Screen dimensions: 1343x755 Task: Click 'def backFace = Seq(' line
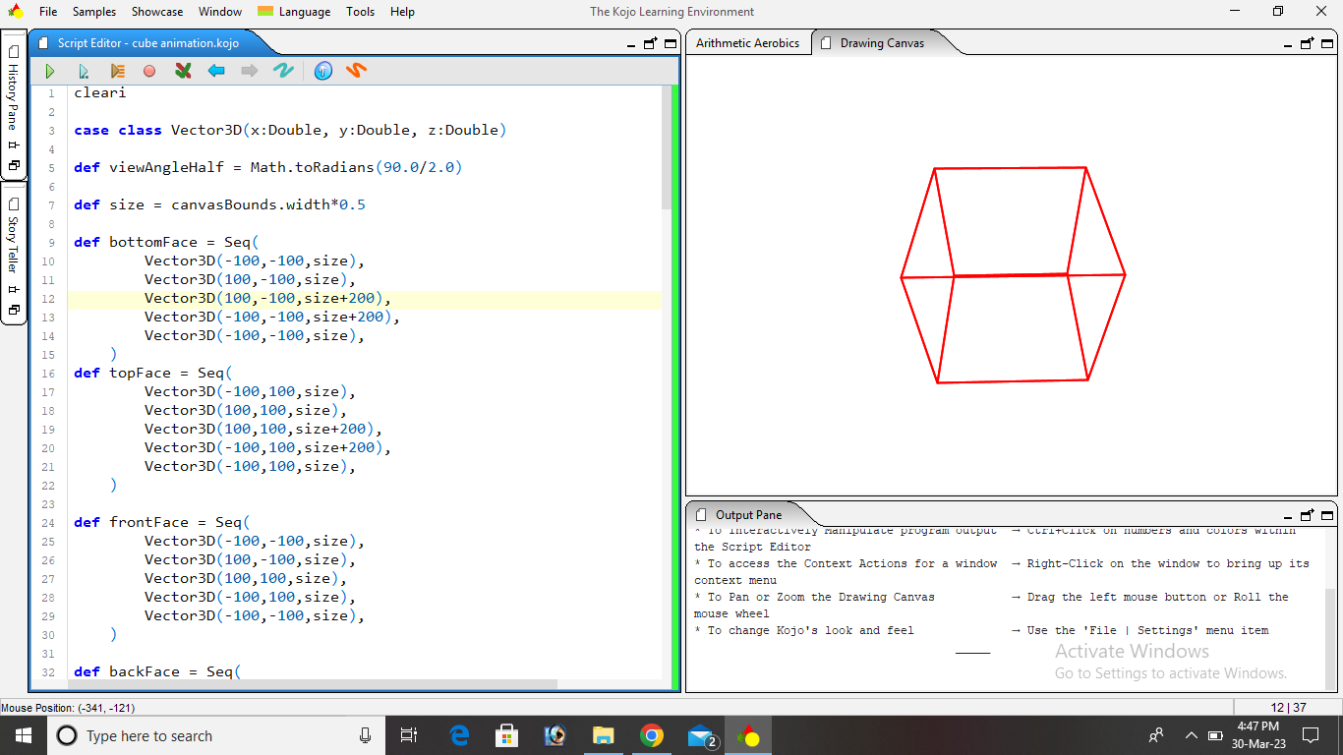coord(158,671)
